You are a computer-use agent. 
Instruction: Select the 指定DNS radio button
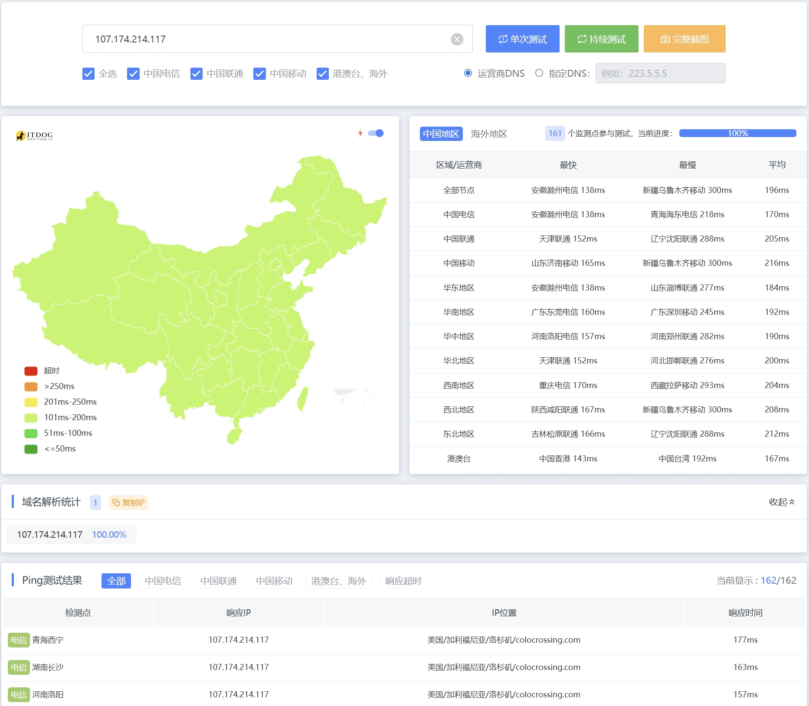539,73
